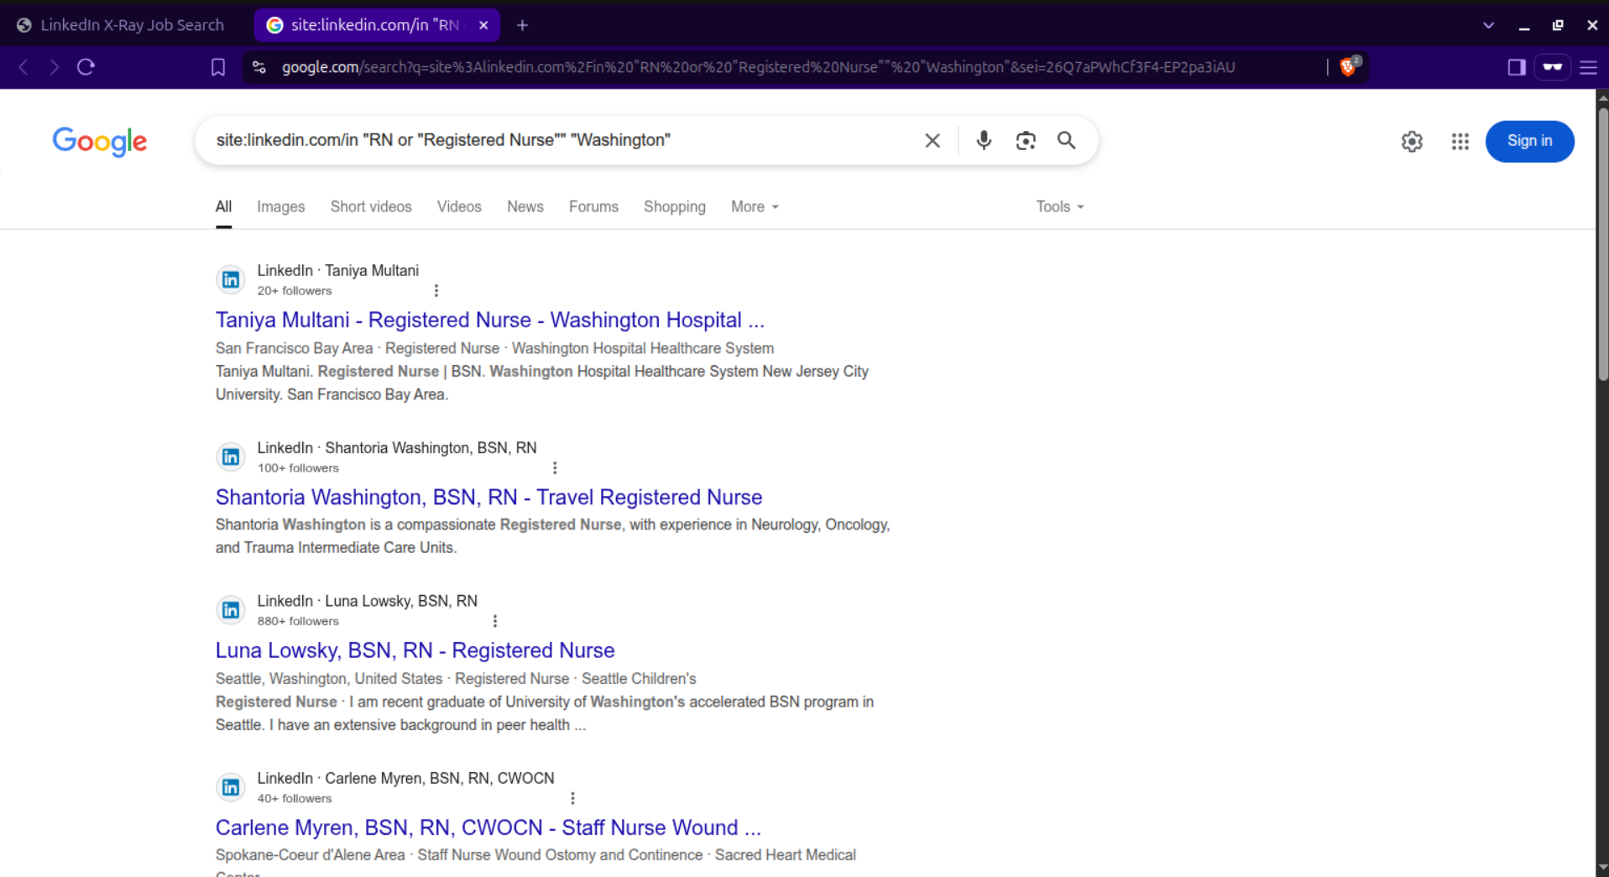
Task: Open Google quick settings gear
Action: (1411, 141)
